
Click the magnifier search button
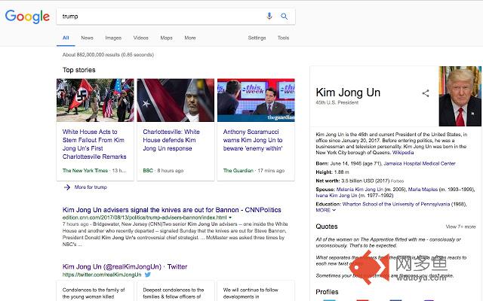tap(284, 17)
